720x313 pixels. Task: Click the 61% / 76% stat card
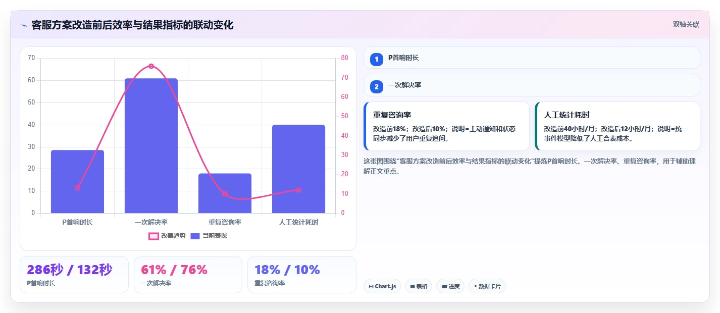[188, 275]
